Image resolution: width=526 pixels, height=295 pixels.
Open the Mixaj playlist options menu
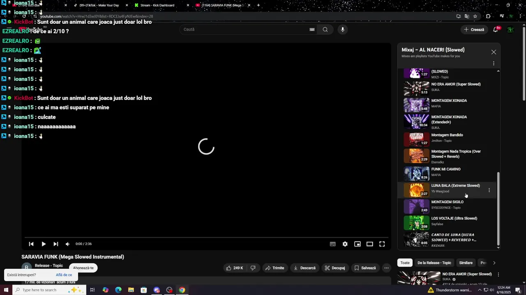pos(494,64)
